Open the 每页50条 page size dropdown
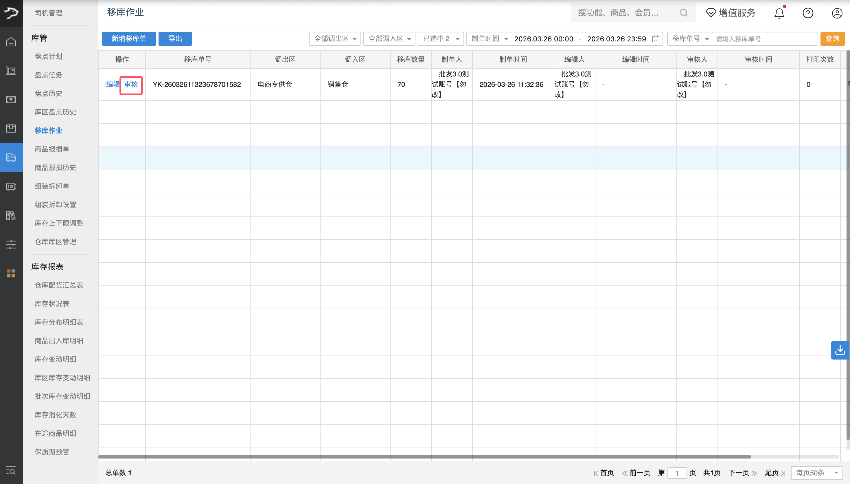The width and height of the screenshot is (850, 484). click(817, 472)
